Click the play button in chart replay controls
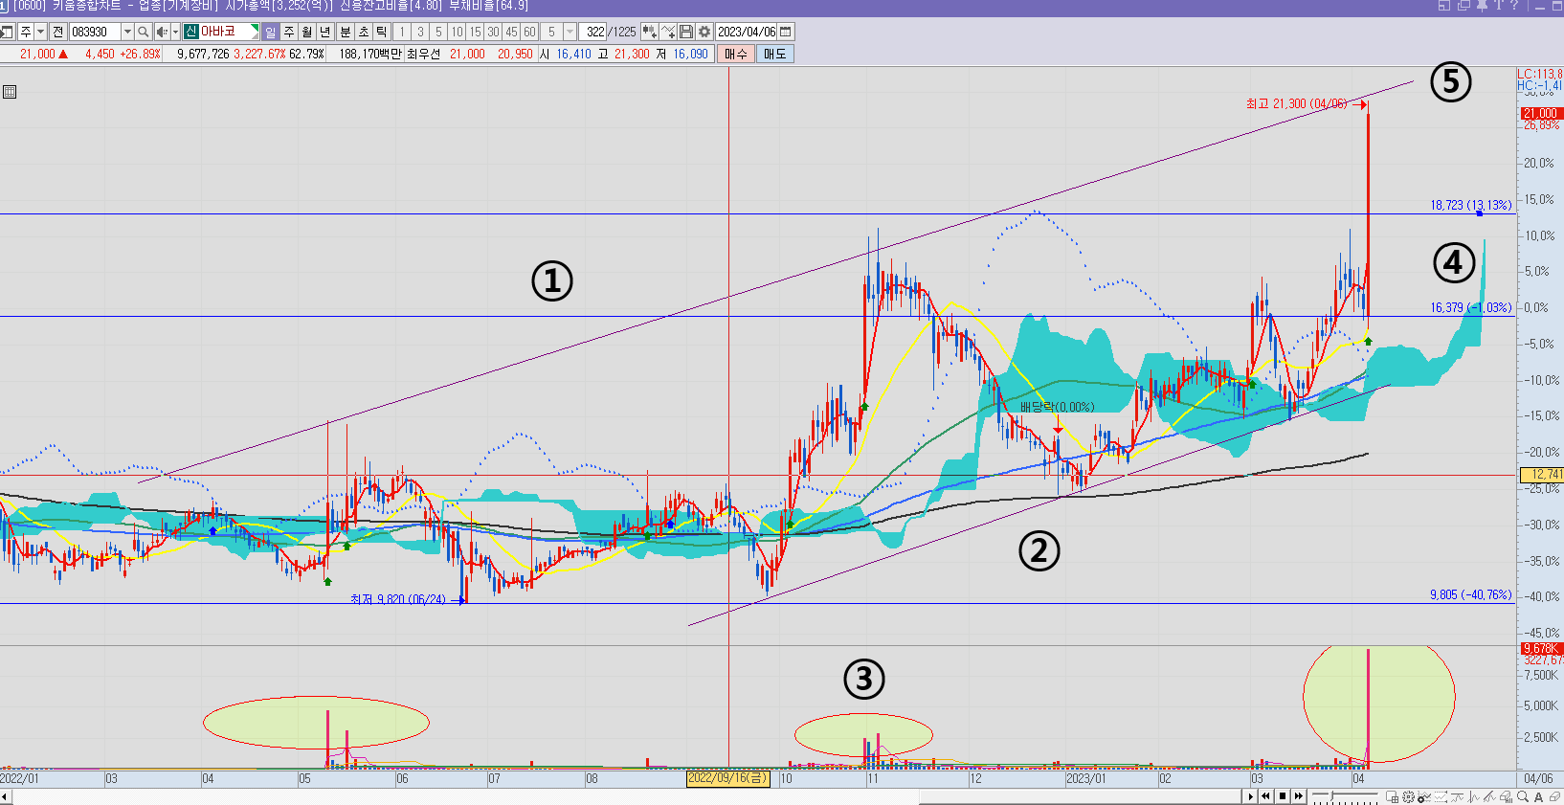This screenshot has height=805, width=1564. tap(1251, 796)
